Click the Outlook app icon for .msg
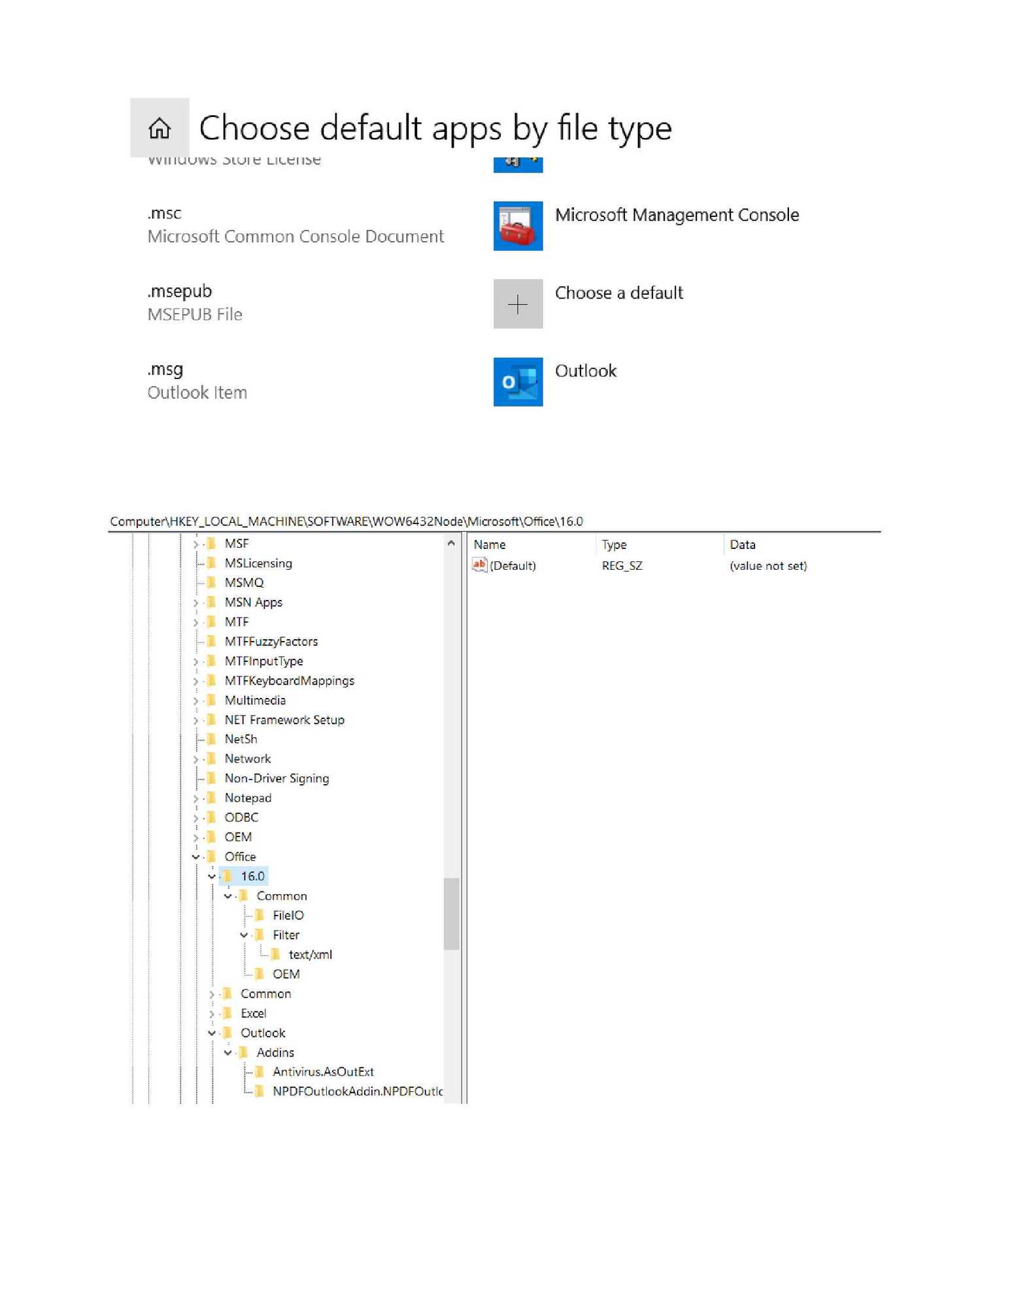This screenshot has height=1307, width=1010. (518, 382)
